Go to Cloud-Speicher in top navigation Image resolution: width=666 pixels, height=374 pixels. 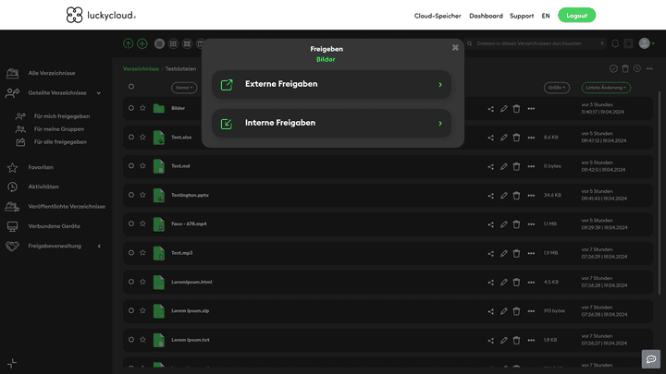(438, 16)
